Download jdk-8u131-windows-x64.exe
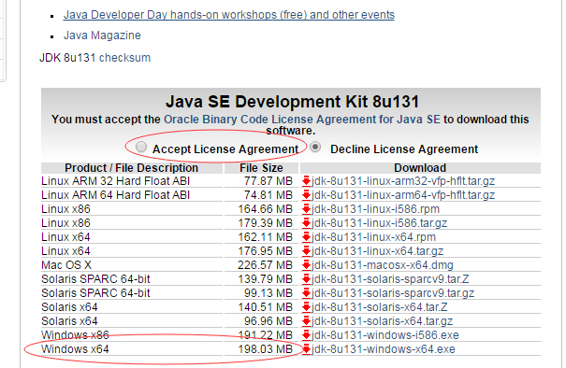This screenshot has width=566, height=368. click(x=384, y=349)
